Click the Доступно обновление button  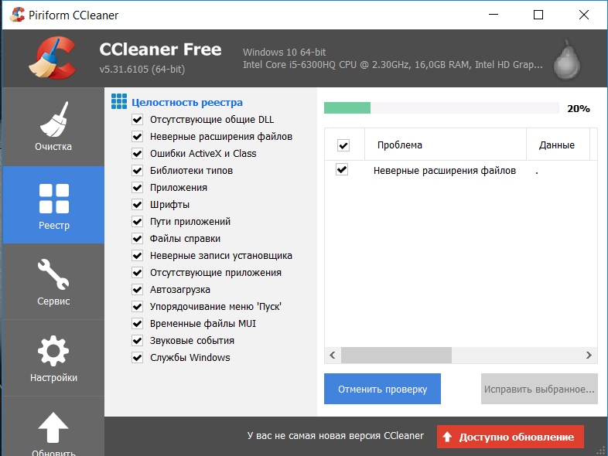(511, 437)
